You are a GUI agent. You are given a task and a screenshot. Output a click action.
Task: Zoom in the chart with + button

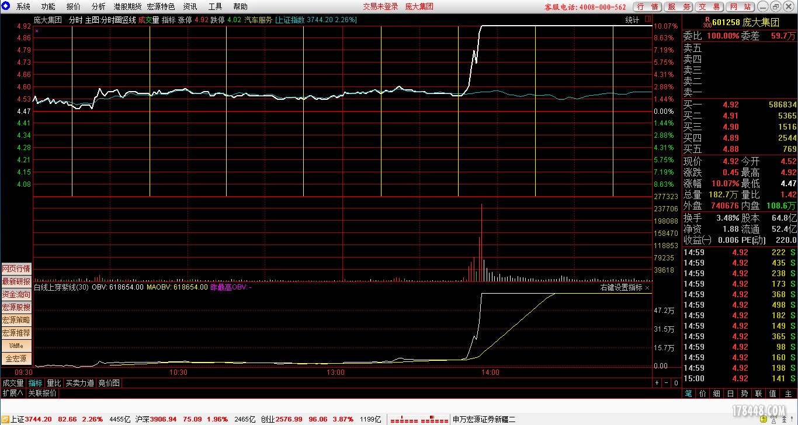pyautogui.click(x=657, y=383)
